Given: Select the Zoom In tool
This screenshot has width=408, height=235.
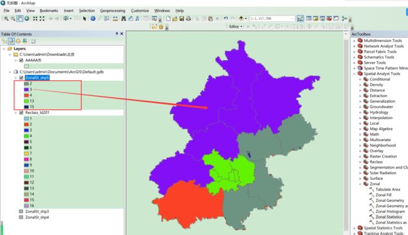Looking at the screenshot, I should tap(6, 19).
